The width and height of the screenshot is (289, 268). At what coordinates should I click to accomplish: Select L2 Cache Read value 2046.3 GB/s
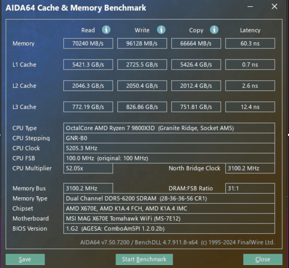88,86
